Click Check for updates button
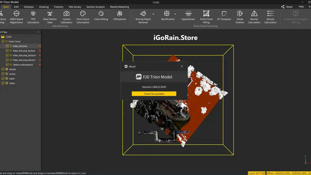This screenshot has height=175, width=311. coord(154,94)
